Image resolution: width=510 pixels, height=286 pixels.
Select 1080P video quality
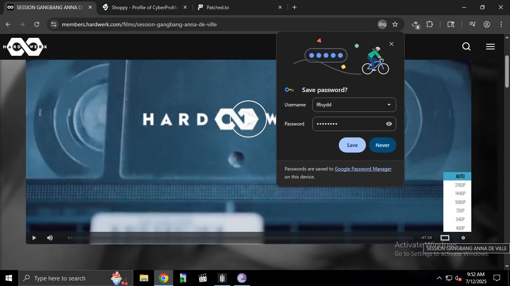pyautogui.click(x=460, y=202)
